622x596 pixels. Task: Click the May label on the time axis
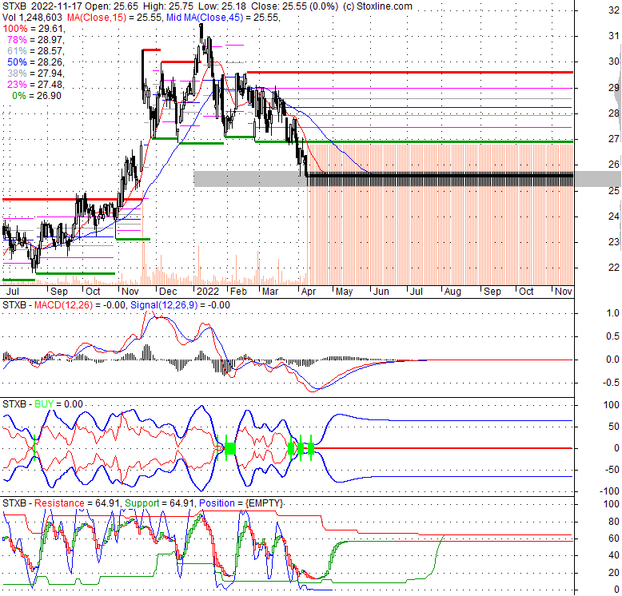coord(344,292)
